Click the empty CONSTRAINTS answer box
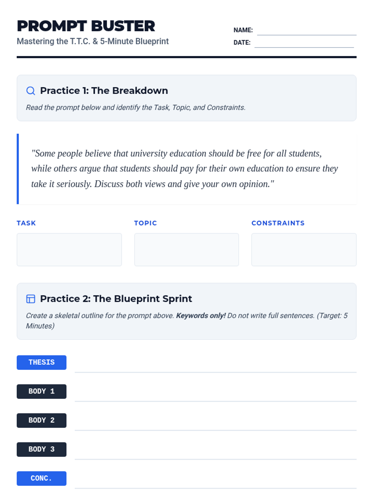This screenshot has height=497, width=373. pos(304,250)
